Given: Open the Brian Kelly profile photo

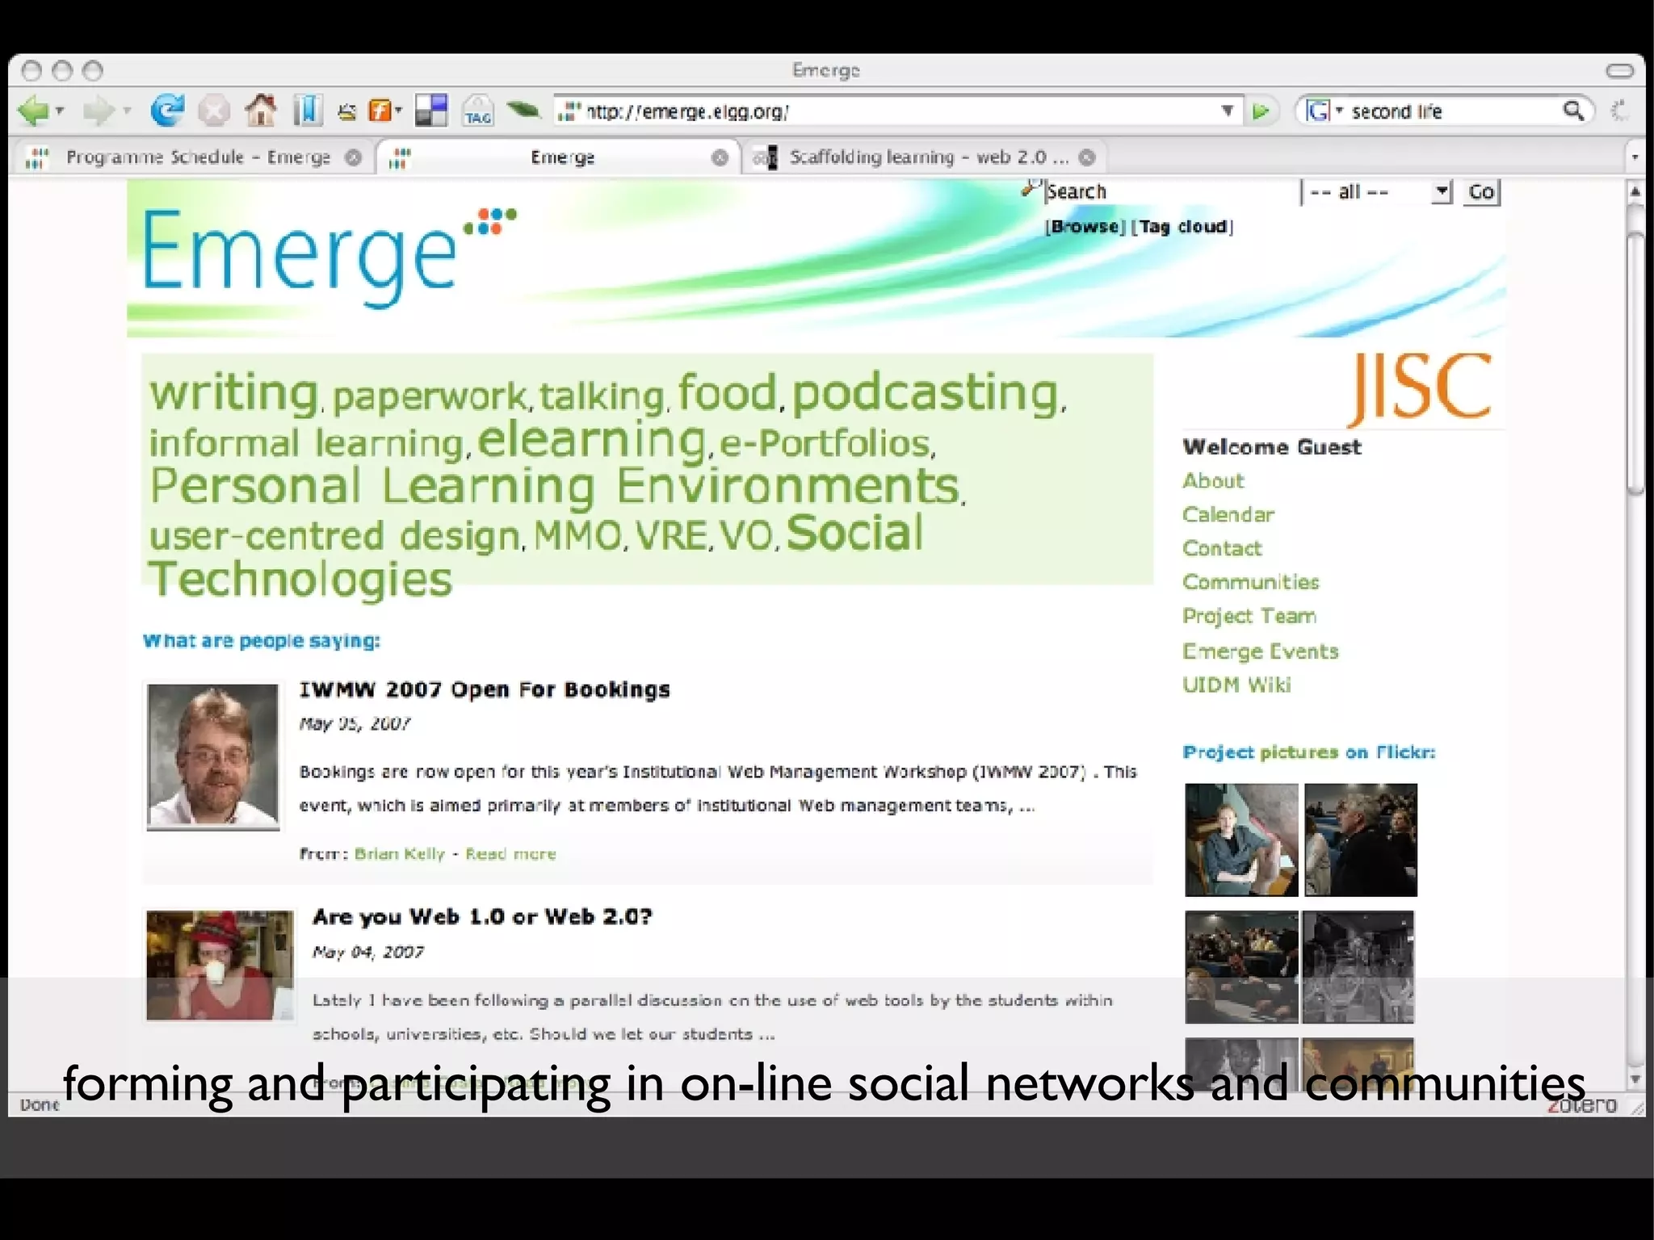Looking at the screenshot, I should pos(213,756).
